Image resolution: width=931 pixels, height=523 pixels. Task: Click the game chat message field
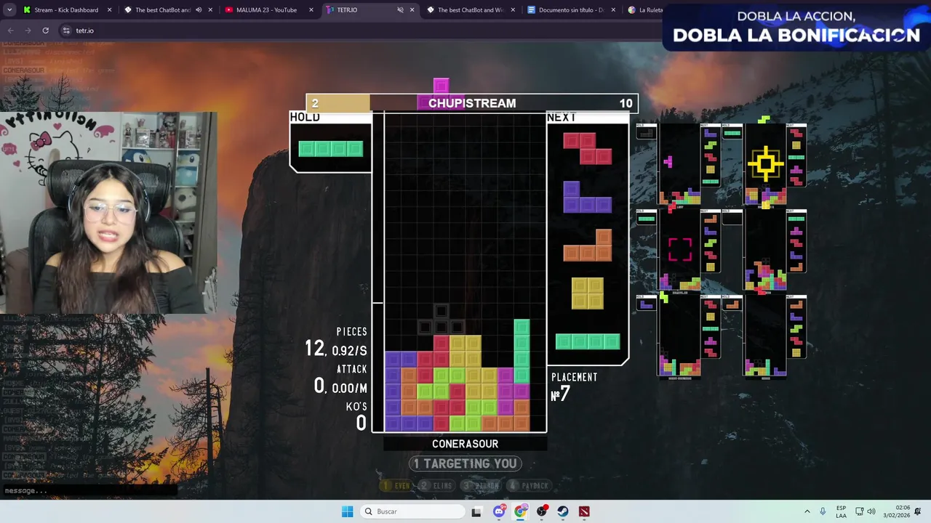click(89, 490)
